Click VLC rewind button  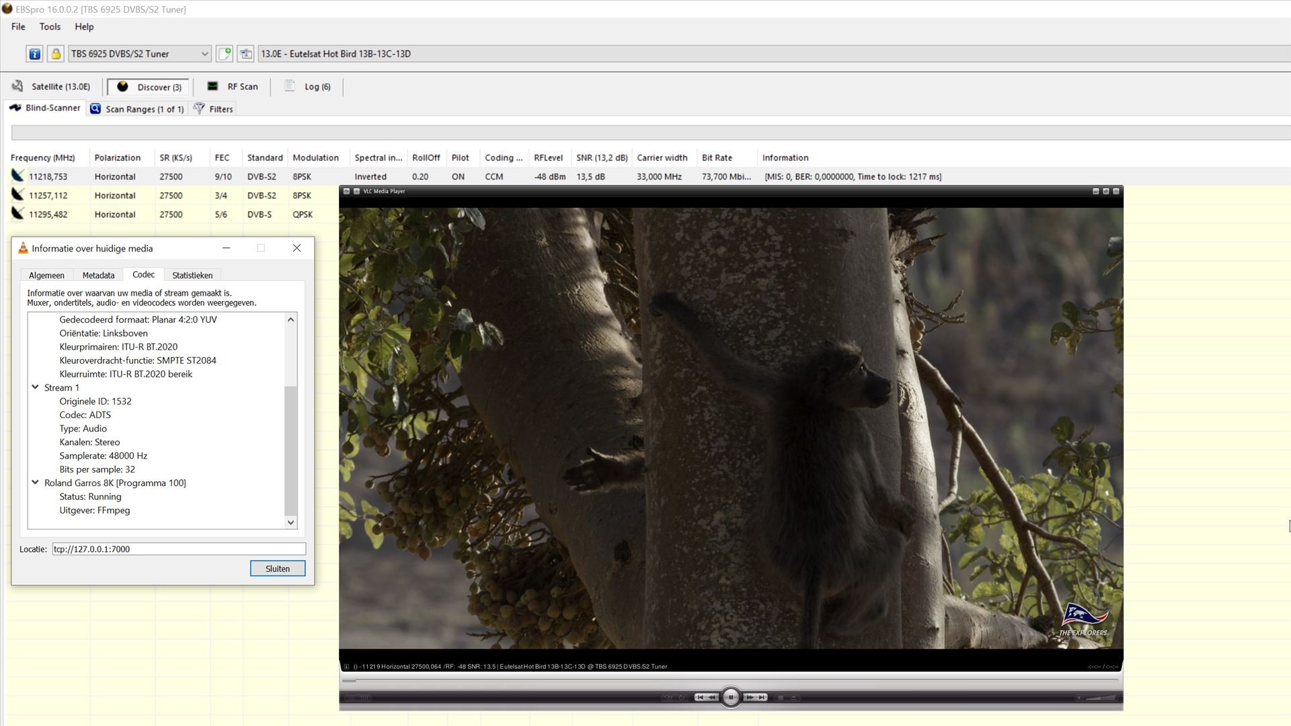click(712, 698)
